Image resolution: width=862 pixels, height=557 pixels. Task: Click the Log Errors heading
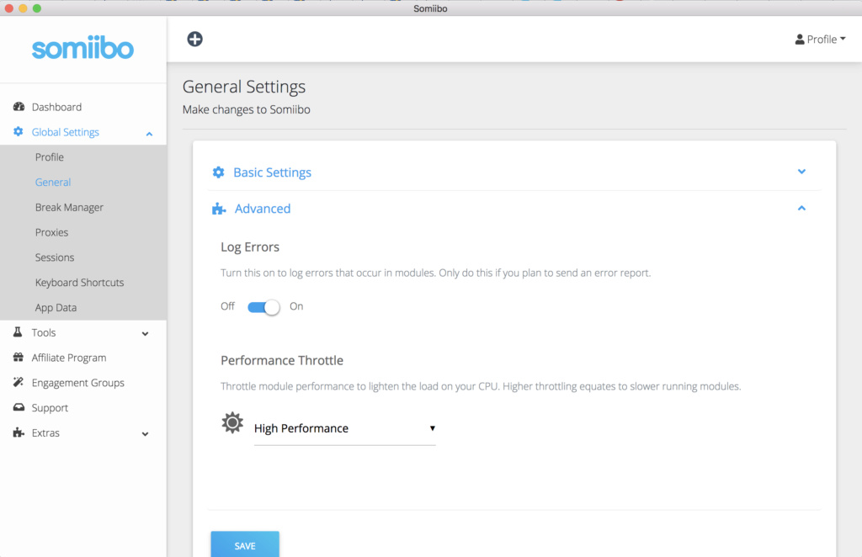coord(250,247)
